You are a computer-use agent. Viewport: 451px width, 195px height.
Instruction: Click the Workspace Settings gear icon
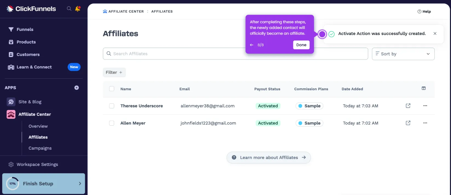click(11, 164)
